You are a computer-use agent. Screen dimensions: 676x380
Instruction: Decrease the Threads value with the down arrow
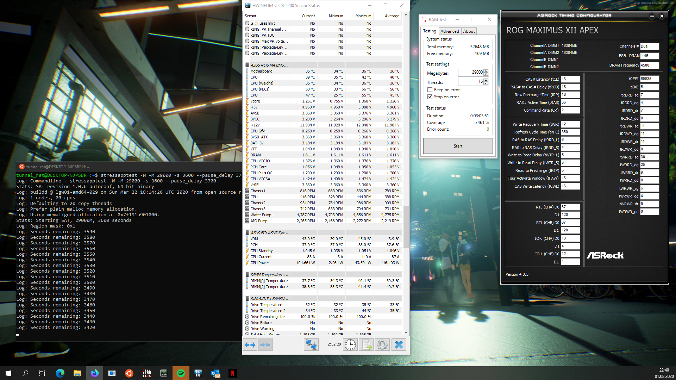pos(486,83)
